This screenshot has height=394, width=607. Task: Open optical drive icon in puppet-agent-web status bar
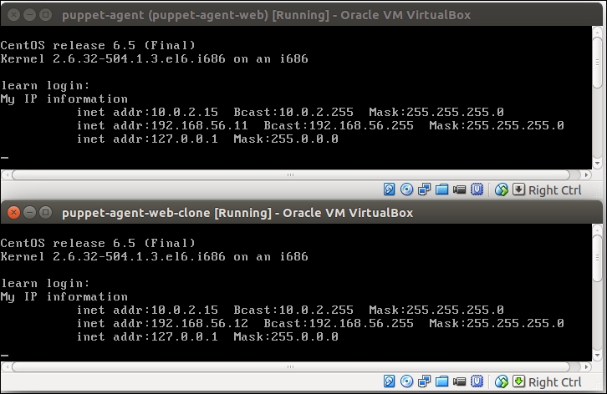tap(407, 189)
